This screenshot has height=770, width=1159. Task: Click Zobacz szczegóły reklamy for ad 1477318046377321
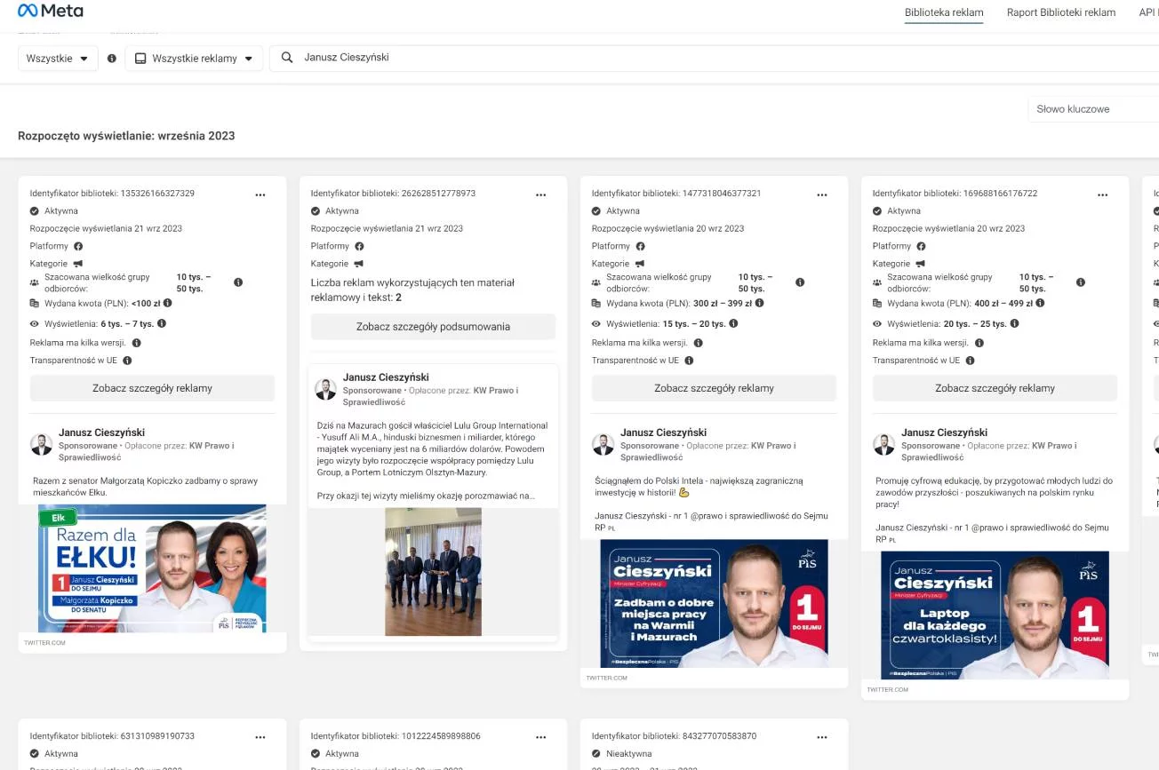click(x=714, y=388)
